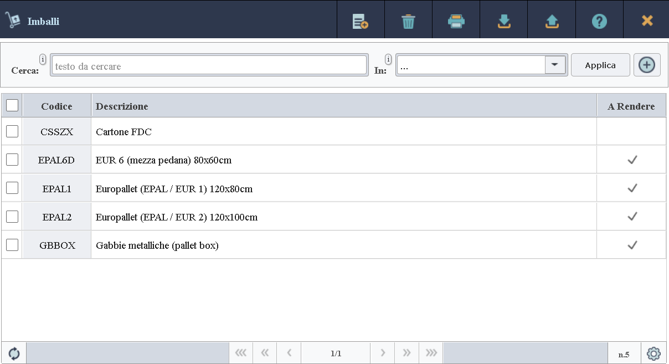Check the CSSZX row checkbox
The height and width of the screenshot is (364, 669).
tap(12, 131)
